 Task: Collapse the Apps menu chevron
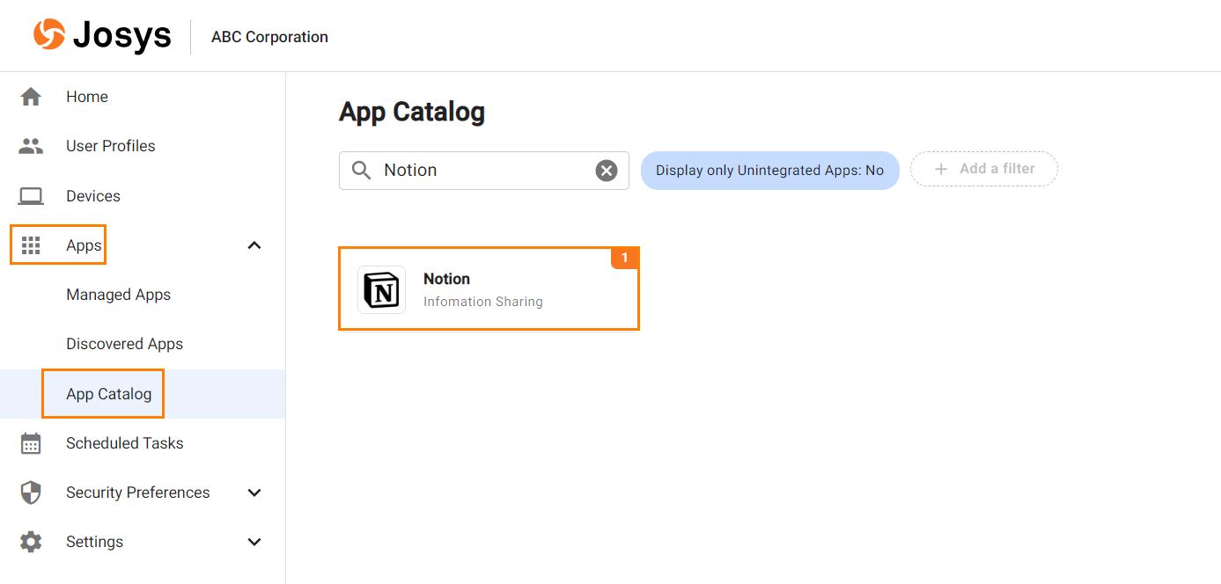254,245
